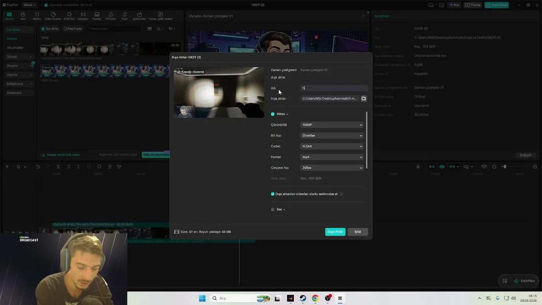The height and width of the screenshot is (305, 542).
Task: Collapse the Video section arrow
Action: [x=287, y=114]
